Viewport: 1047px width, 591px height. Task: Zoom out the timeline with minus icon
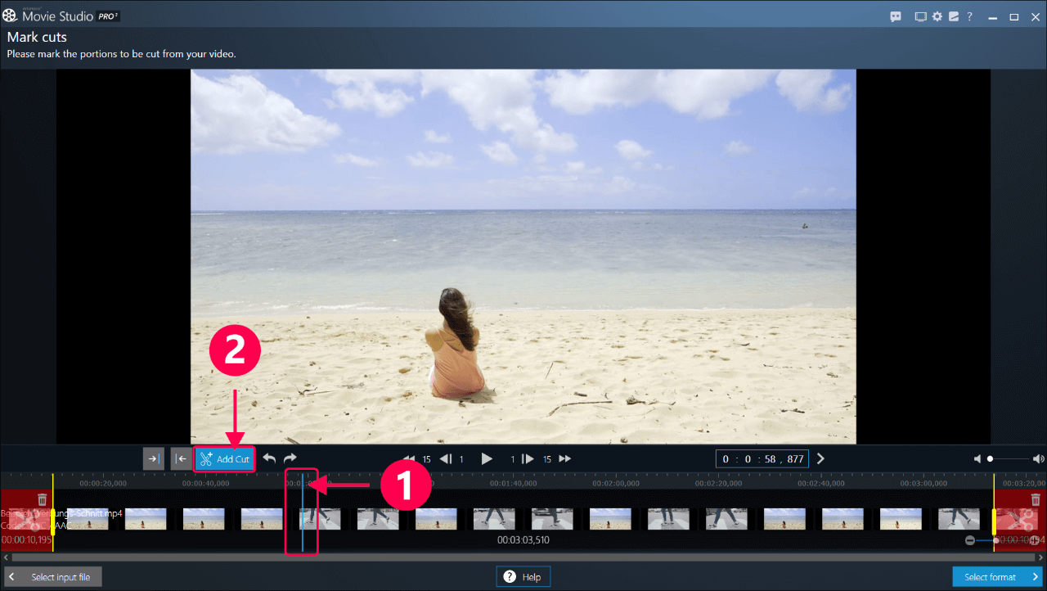(970, 540)
